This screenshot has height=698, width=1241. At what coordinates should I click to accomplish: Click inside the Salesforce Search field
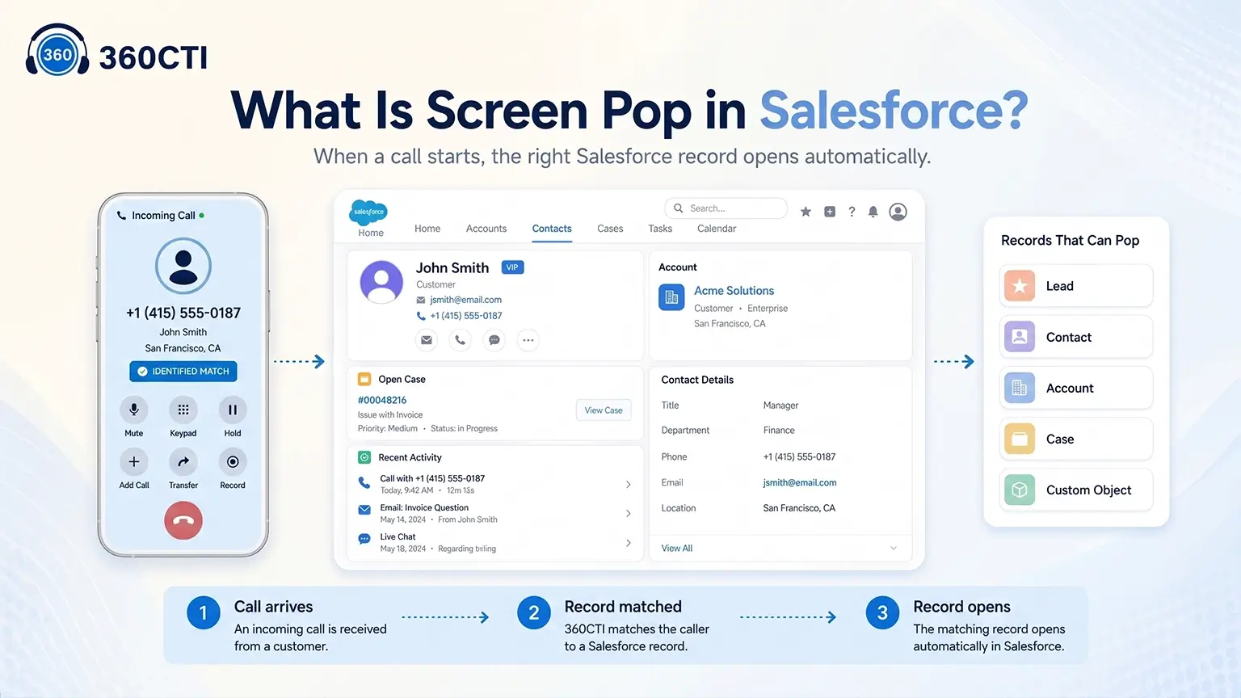pos(726,208)
